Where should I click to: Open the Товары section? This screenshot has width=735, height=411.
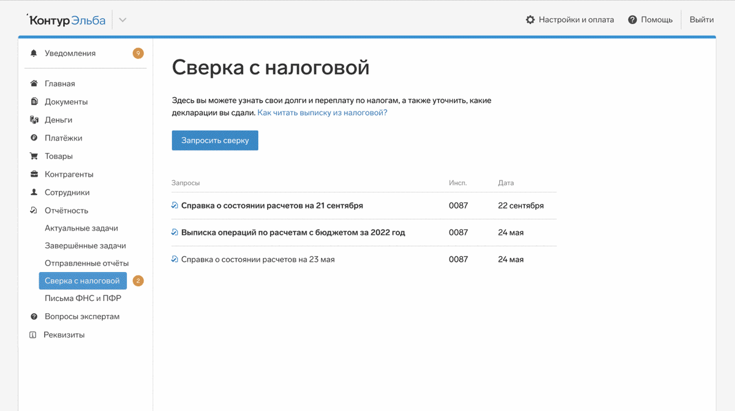click(x=59, y=156)
